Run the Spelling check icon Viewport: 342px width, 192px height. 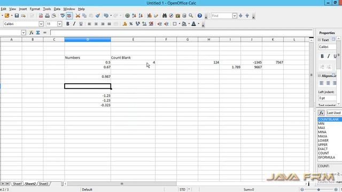(63, 15)
